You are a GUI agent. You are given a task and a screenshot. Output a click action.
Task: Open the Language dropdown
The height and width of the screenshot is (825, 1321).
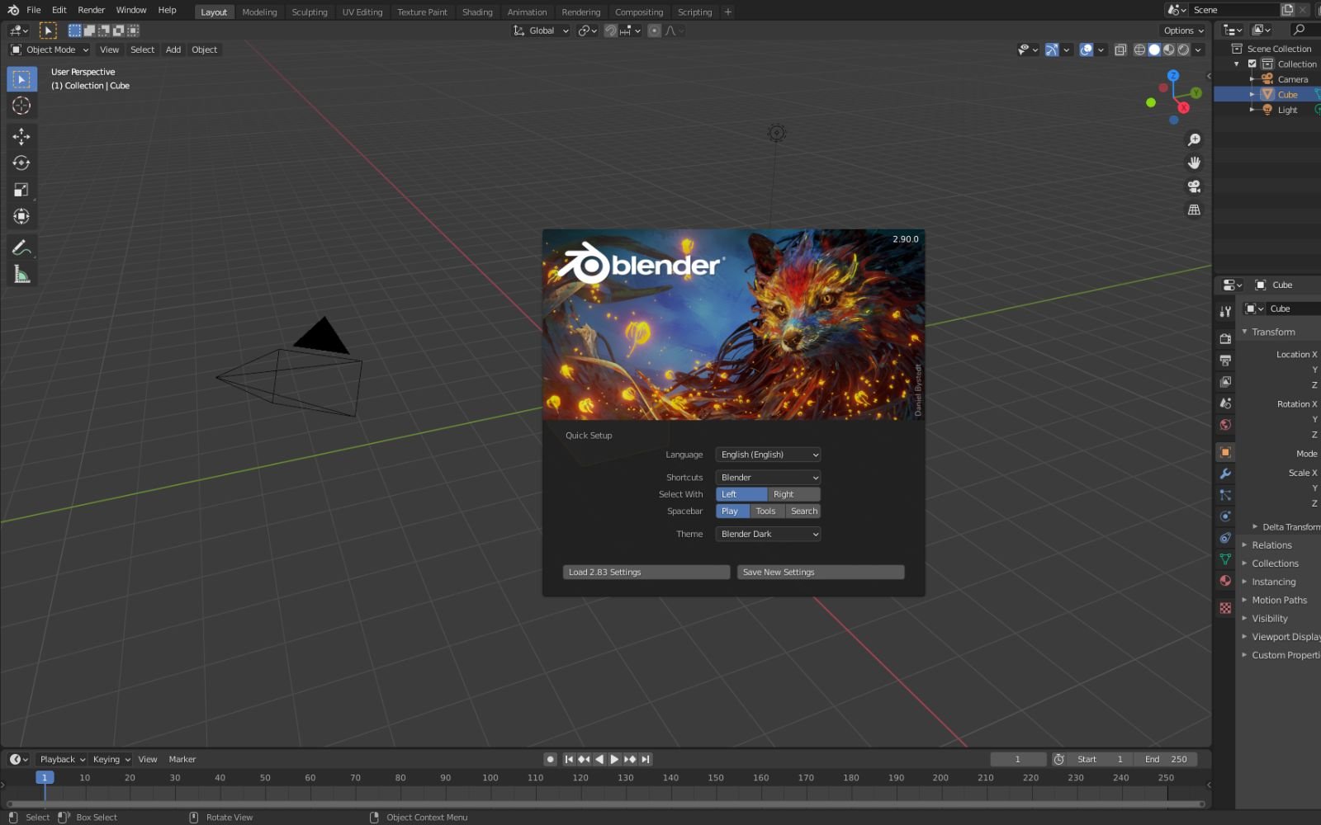point(767,454)
